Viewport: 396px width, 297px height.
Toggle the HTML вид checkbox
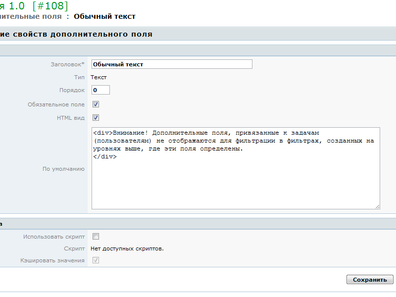96,118
